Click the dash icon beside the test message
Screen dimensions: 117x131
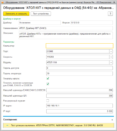tap(7, 125)
